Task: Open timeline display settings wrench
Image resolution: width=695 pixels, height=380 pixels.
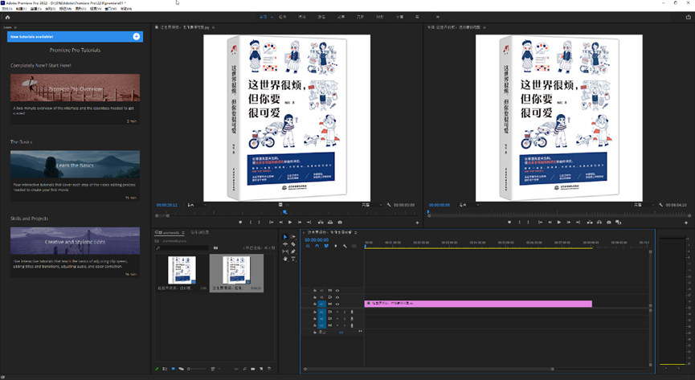Action: 345,246
